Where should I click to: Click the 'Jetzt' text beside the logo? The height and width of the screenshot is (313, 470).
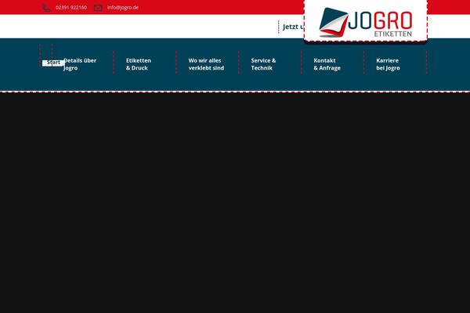click(x=291, y=27)
